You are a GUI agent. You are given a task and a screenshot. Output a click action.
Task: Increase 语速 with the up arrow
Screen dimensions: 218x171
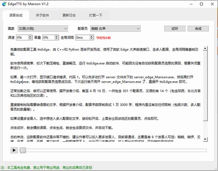30,36
